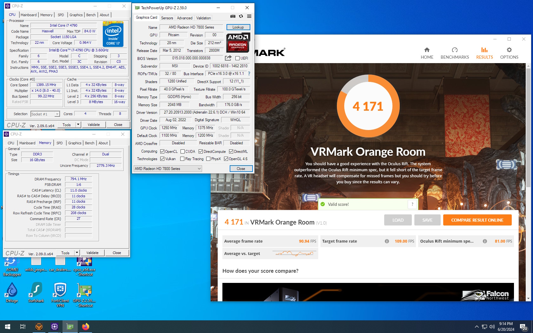Viewport: 533px width, 333px height.
Task: Click the Close button in GPU-Z
Action: tap(241, 169)
